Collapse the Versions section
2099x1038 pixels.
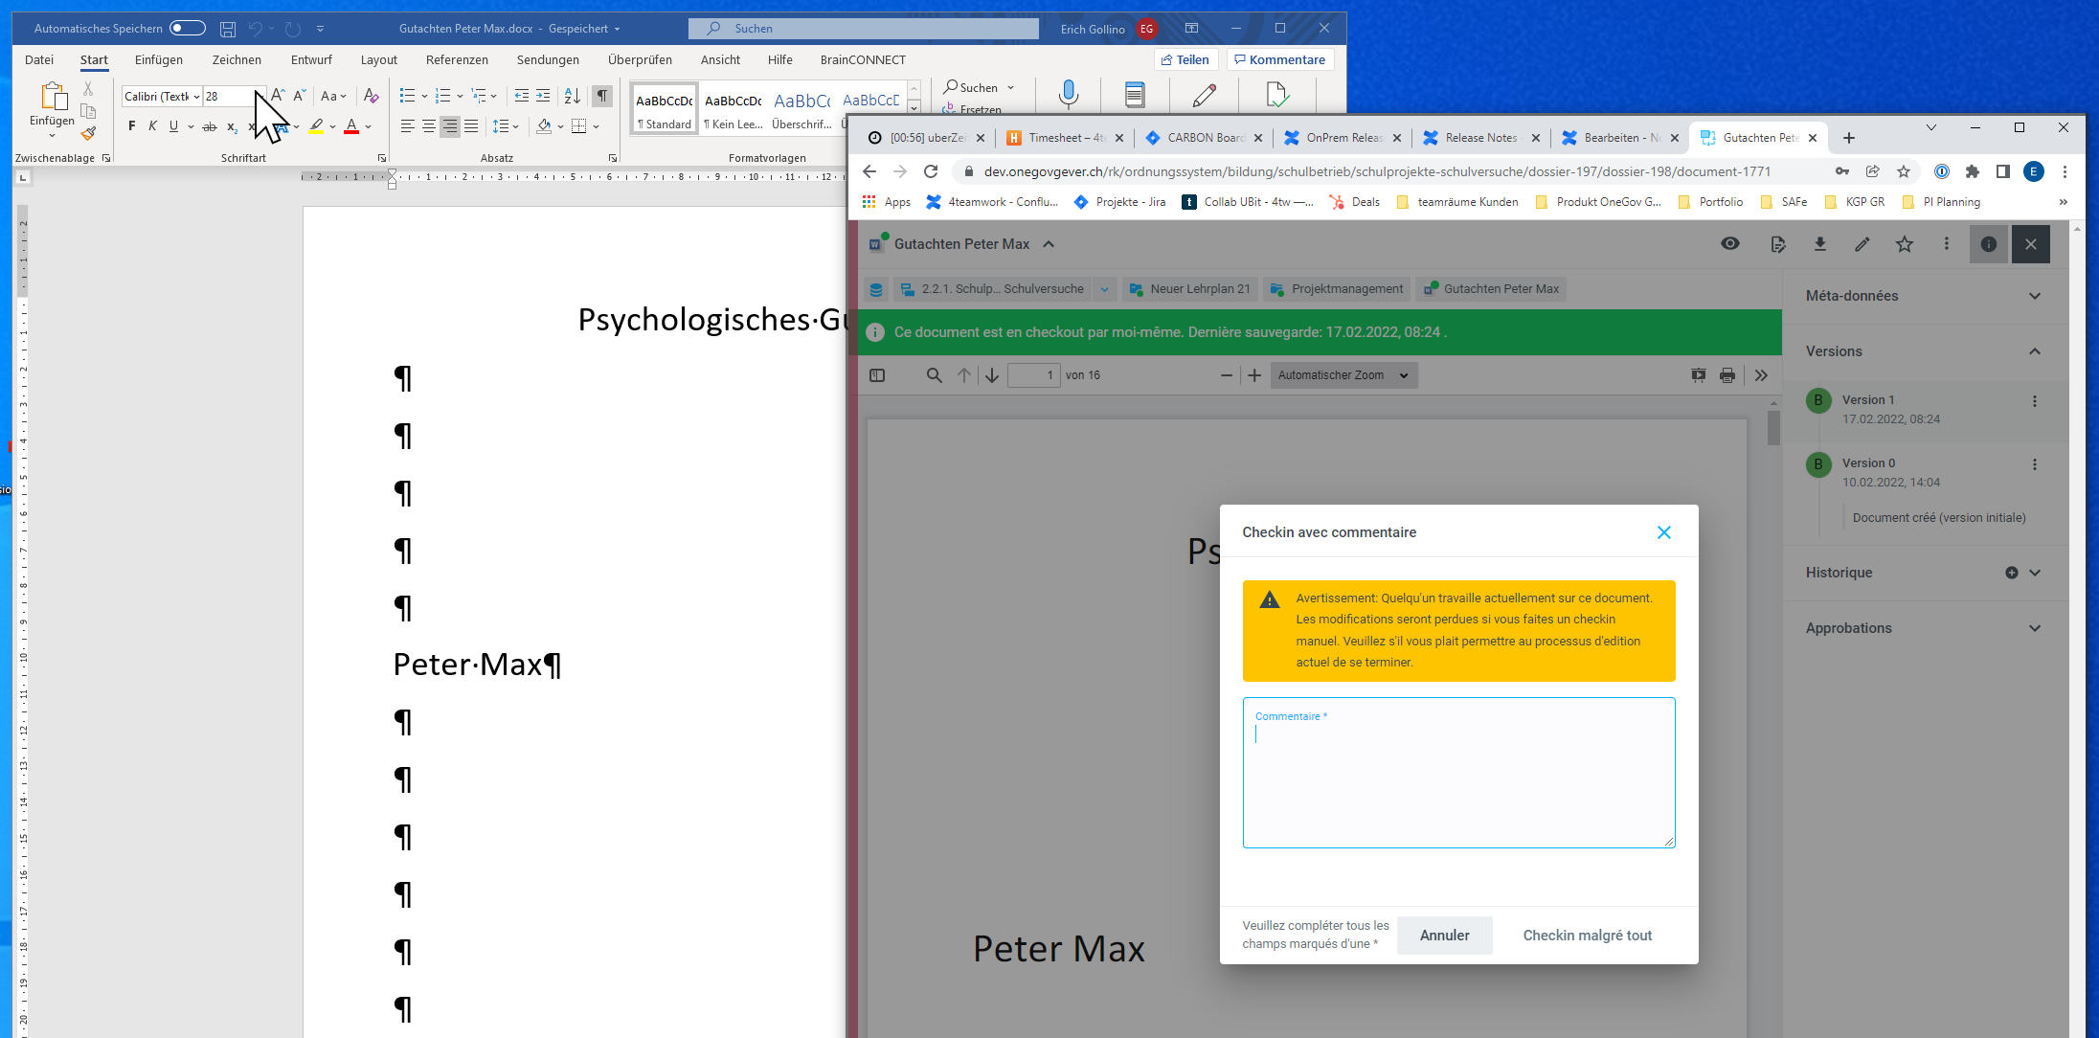coord(2034,351)
